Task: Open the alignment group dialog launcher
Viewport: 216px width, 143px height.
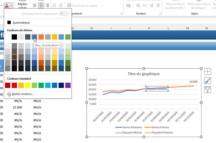Action: click(x=122, y=14)
